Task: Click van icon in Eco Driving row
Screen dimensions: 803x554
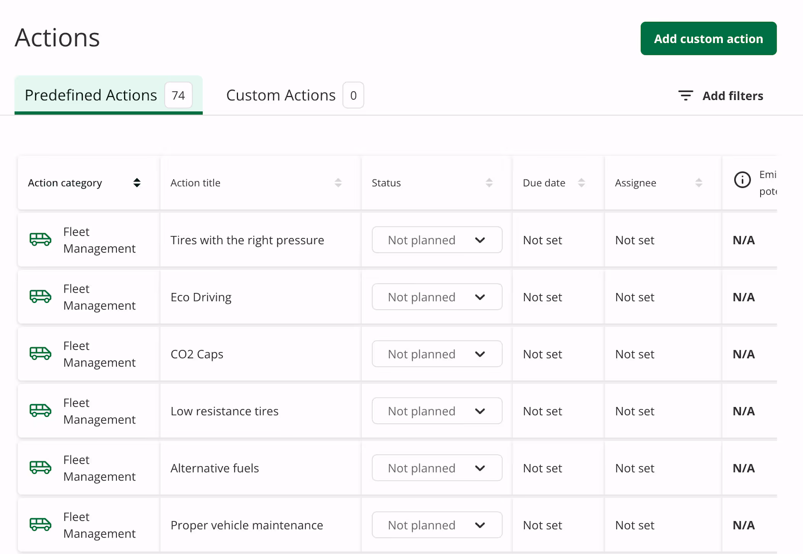Action: pos(40,296)
